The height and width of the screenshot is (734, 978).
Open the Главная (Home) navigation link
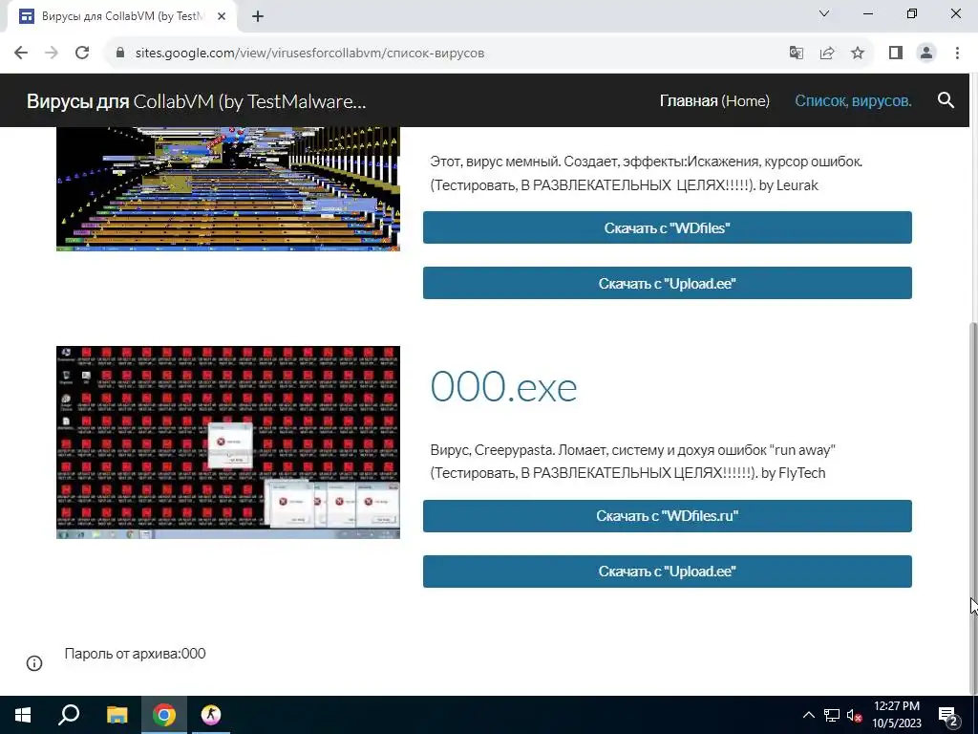click(714, 100)
